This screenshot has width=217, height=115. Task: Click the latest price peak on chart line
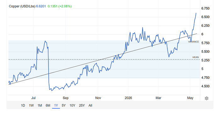click(x=196, y=13)
